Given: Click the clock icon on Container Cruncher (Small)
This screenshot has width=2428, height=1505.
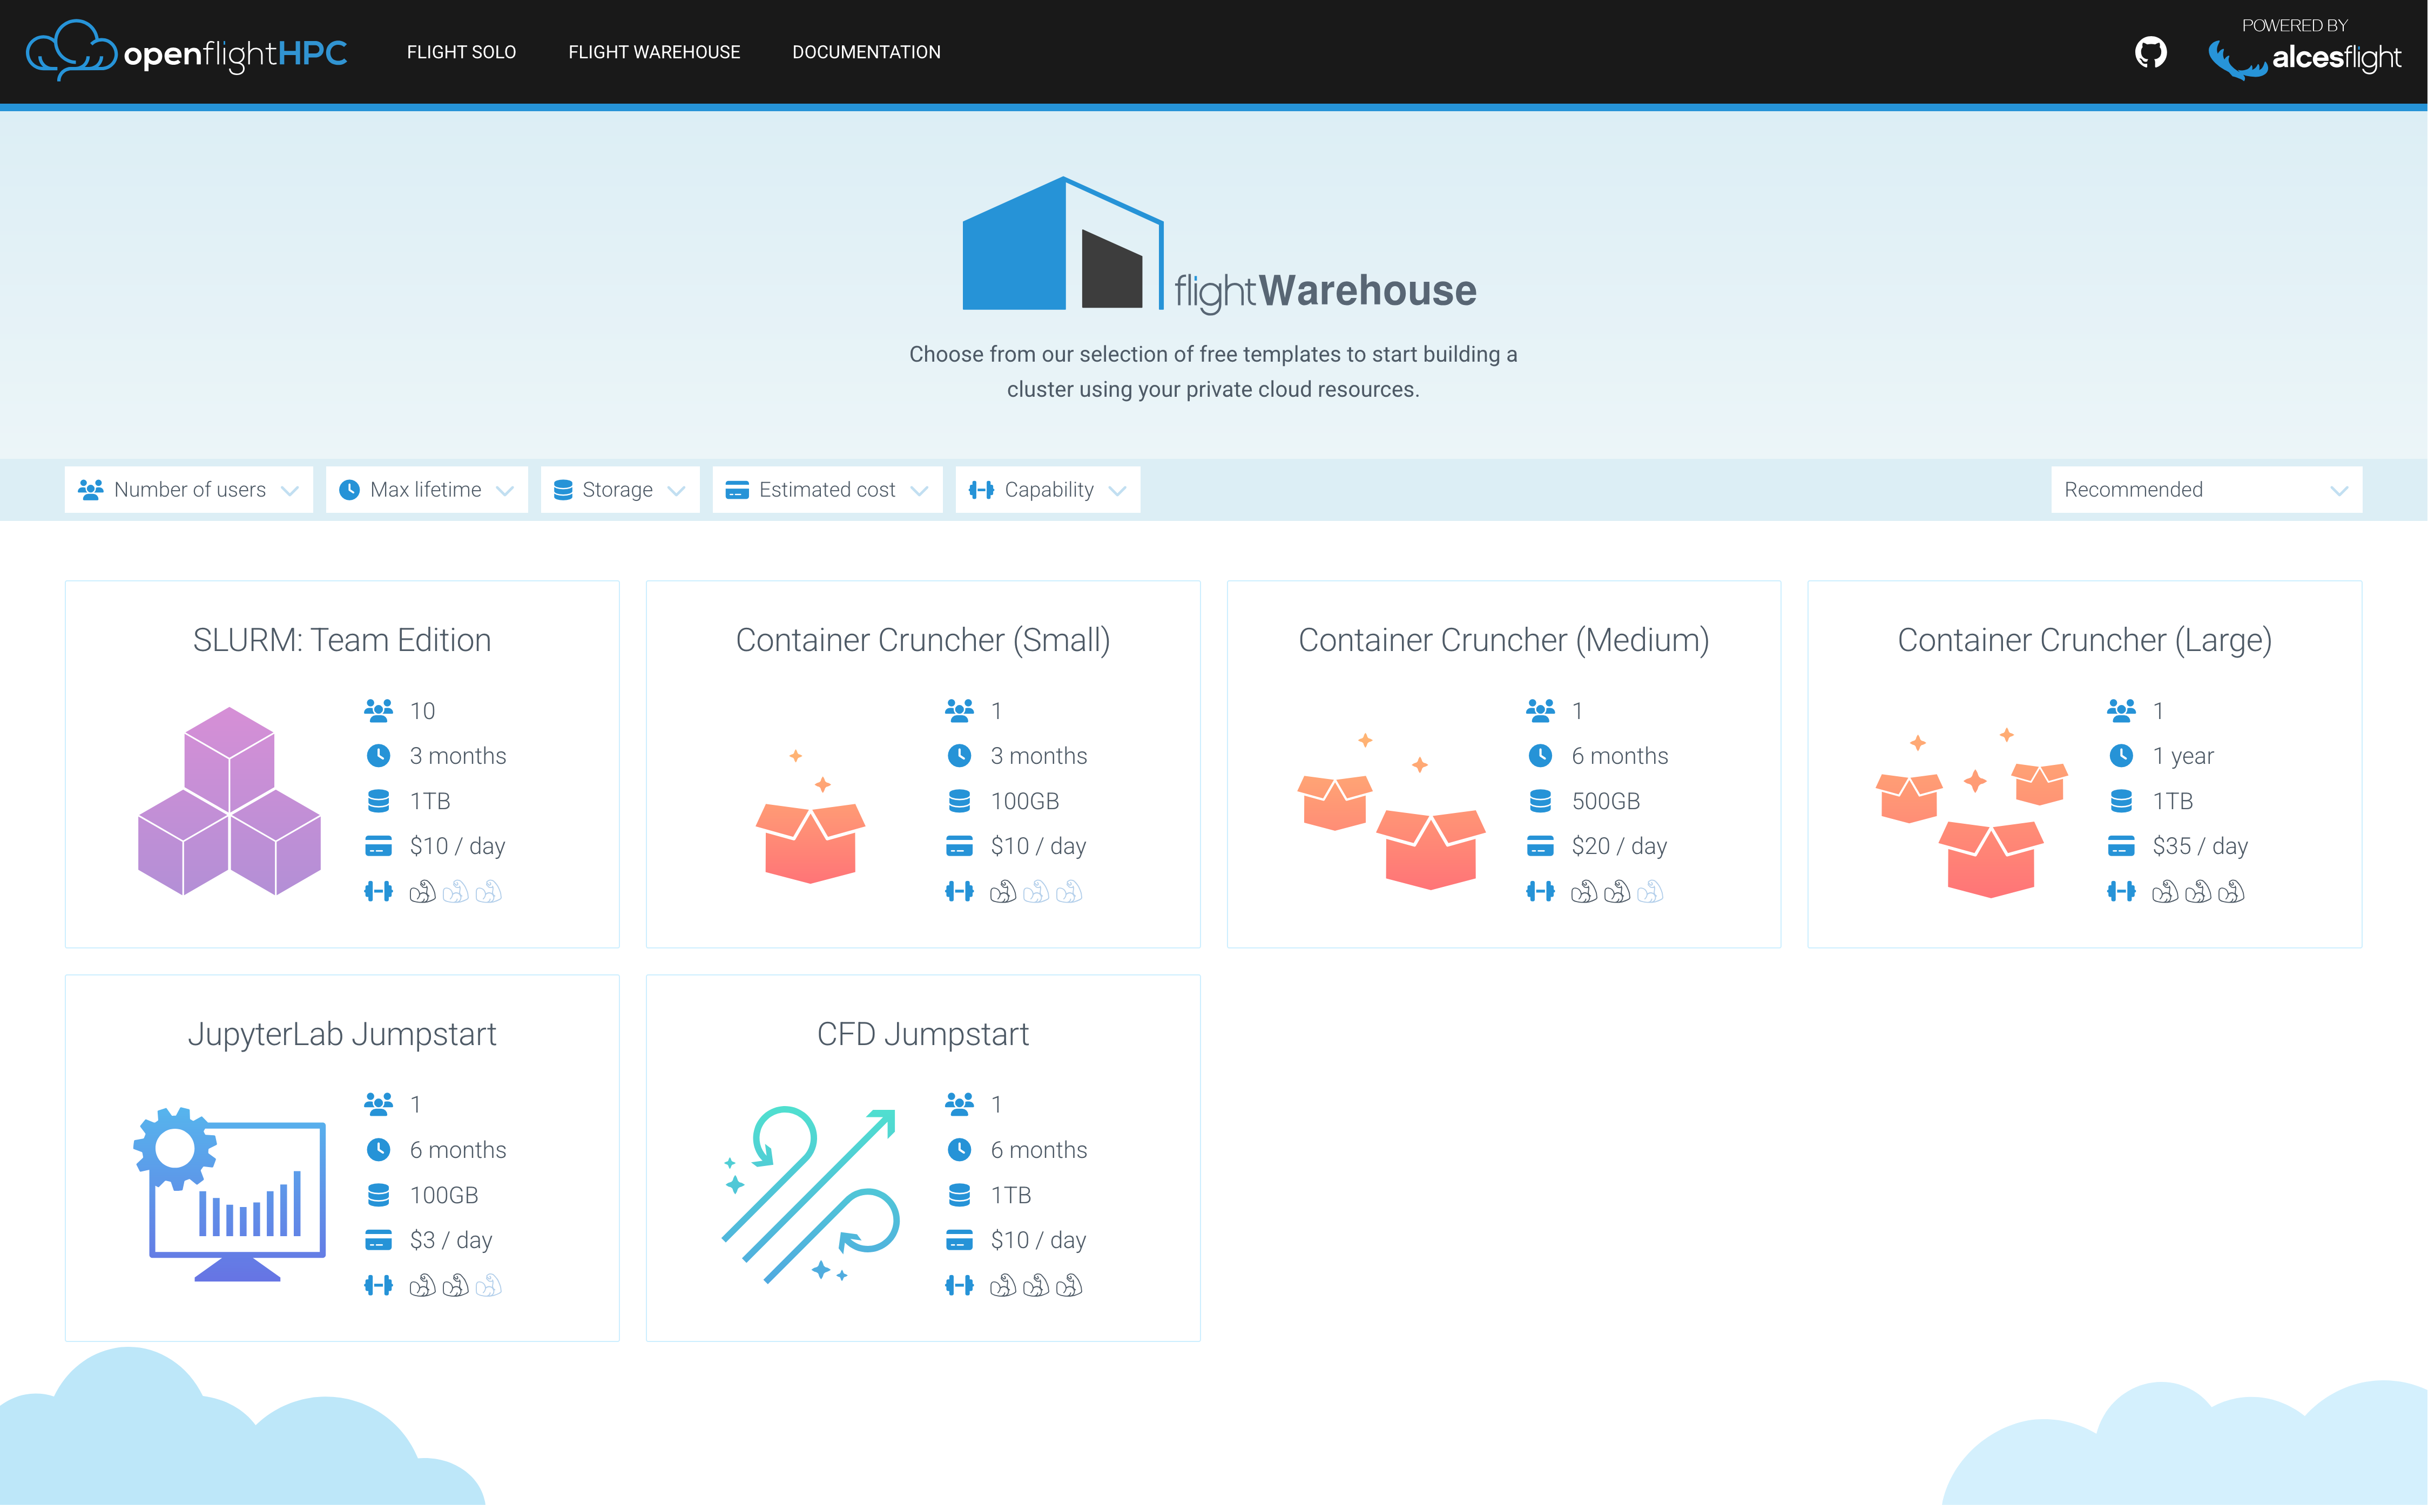Looking at the screenshot, I should (x=960, y=756).
